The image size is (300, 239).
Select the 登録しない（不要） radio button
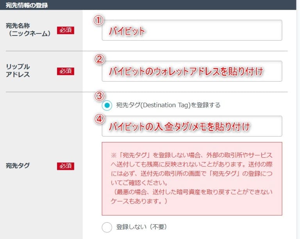(x=107, y=227)
